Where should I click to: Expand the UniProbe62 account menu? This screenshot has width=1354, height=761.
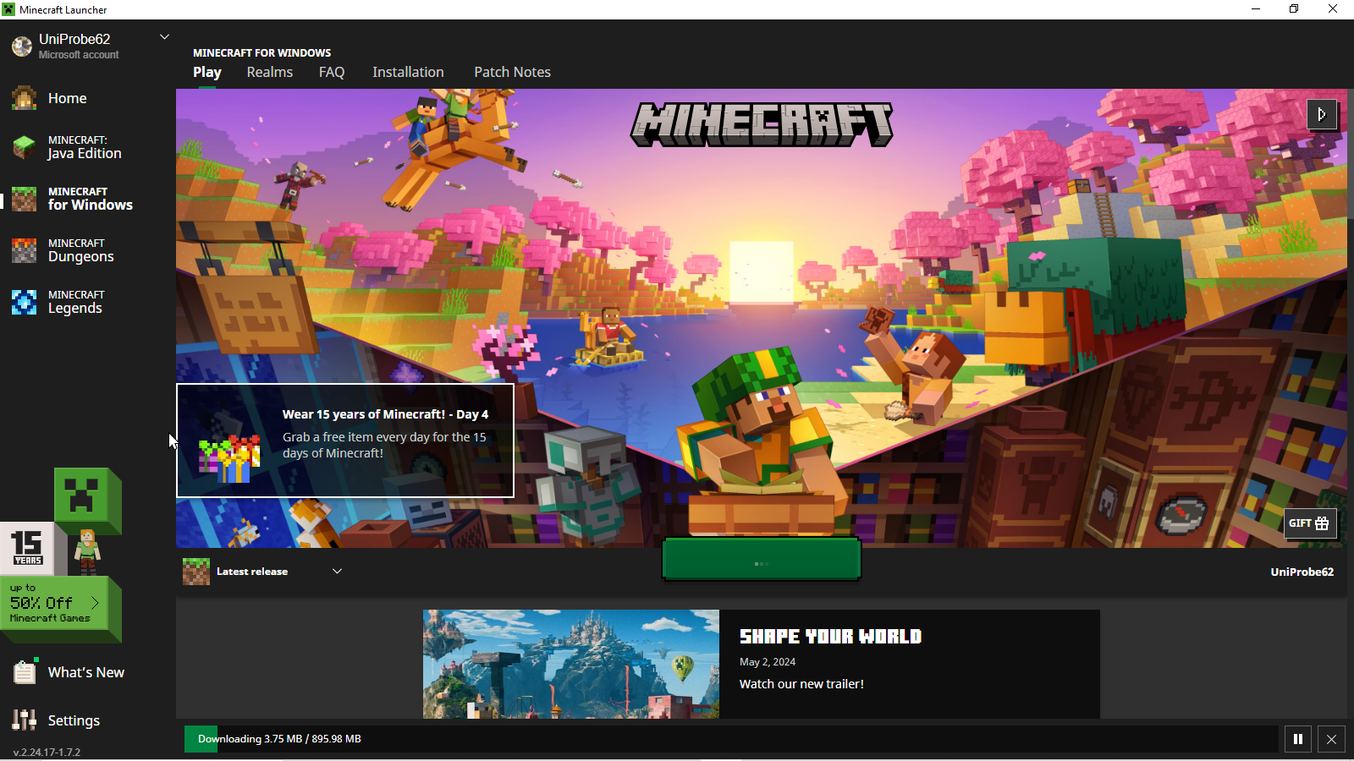(164, 37)
